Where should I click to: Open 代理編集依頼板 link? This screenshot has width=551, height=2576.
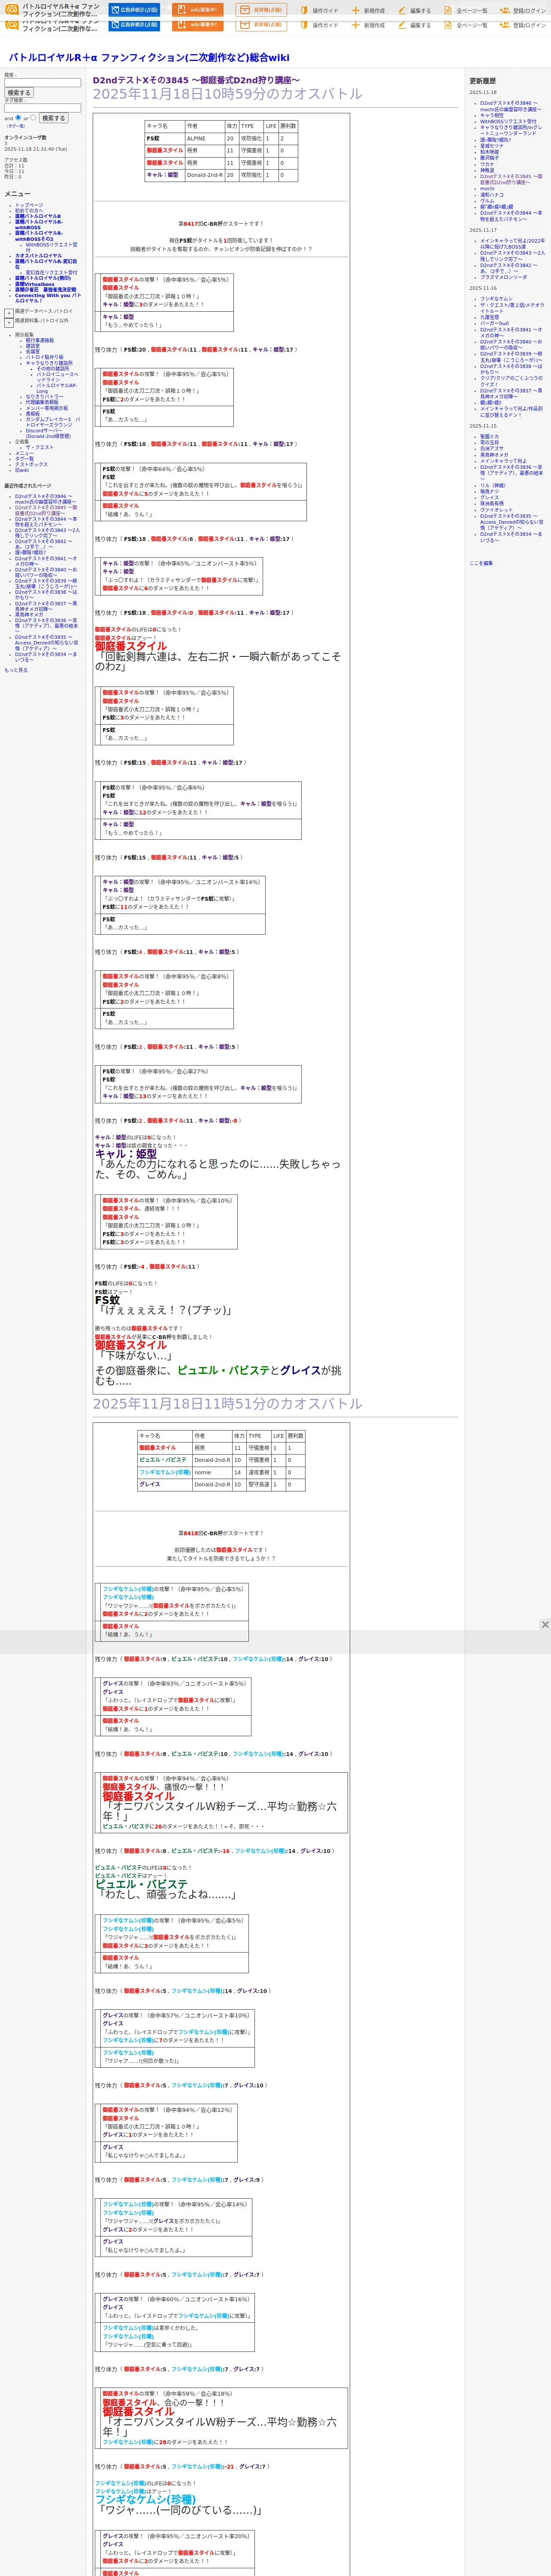pos(42,403)
